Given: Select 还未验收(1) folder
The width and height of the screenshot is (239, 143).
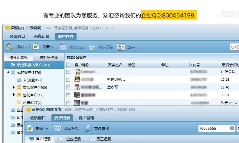Looking at the screenshot, I should coord(32,103).
